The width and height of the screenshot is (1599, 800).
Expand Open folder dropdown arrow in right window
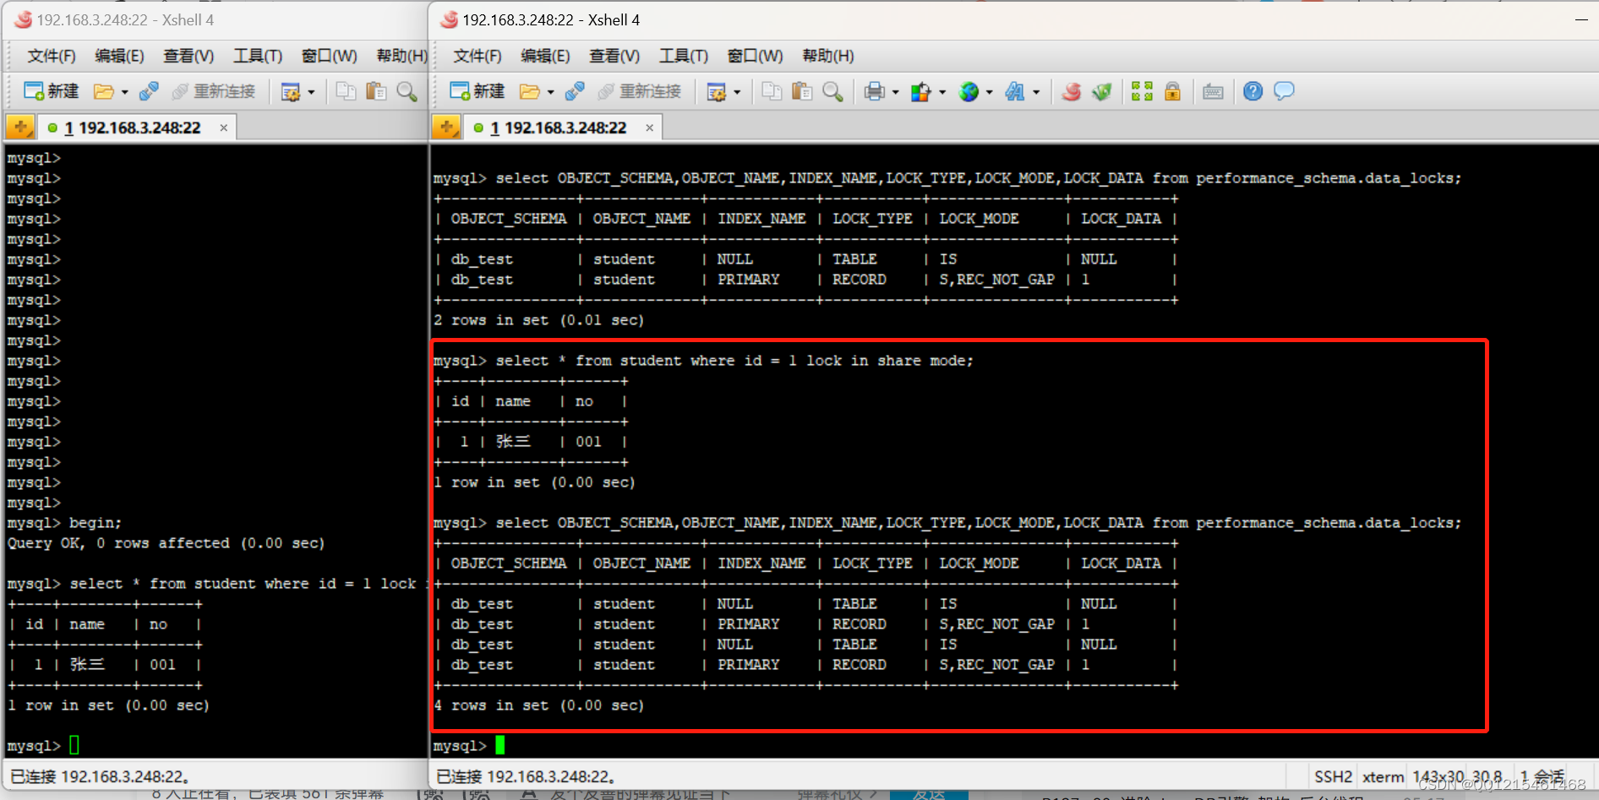550,92
